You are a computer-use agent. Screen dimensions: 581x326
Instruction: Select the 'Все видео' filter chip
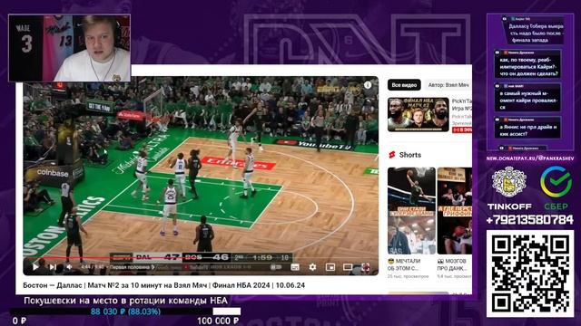point(404,85)
